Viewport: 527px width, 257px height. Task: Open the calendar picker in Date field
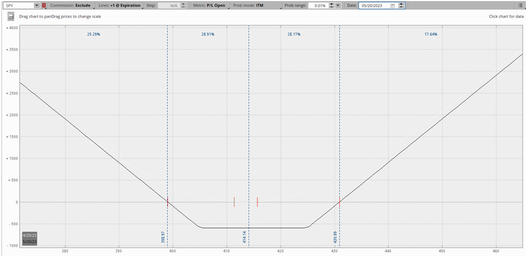pyautogui.click(x=392, y=5)
